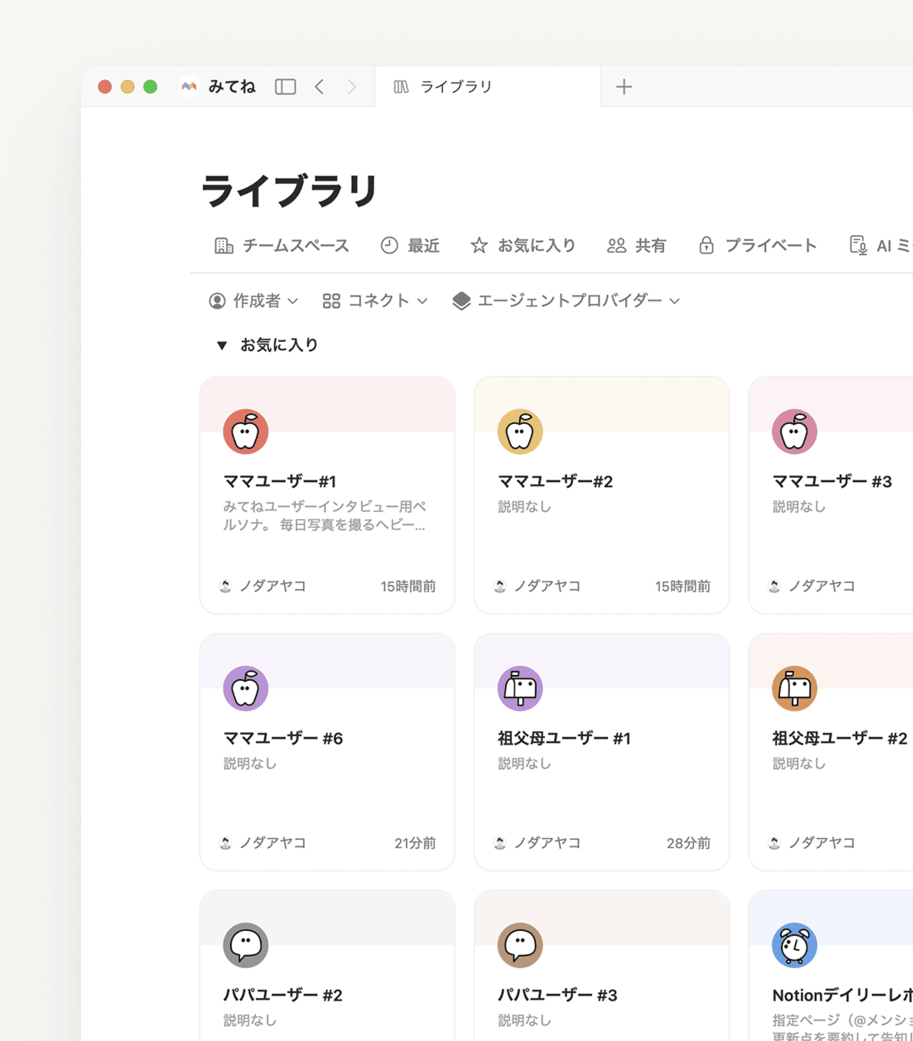Click the 28分前 timestamp

(x=689, y=843)
